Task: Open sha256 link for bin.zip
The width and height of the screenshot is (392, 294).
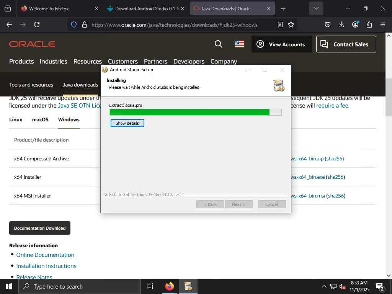Action: (x=334, y=158)
